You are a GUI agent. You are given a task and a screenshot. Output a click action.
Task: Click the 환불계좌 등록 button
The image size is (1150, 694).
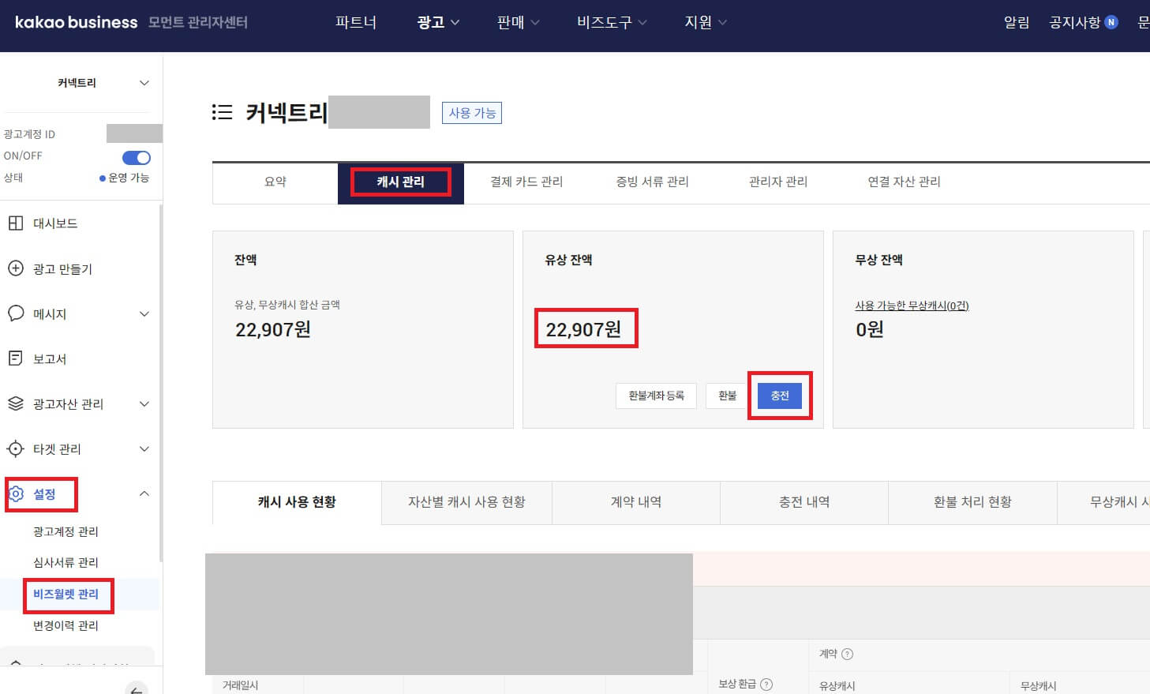tap(656, 396)
